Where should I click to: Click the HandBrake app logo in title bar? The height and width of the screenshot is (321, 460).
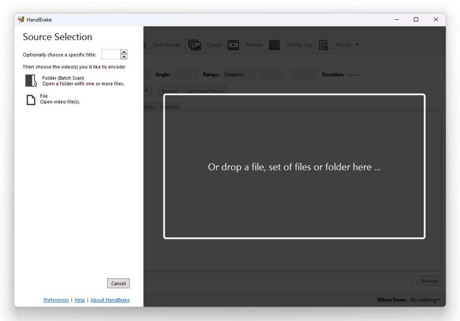coord(21,19)
